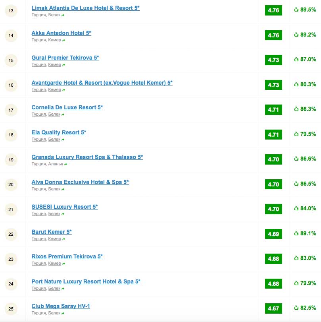Click the thumbs-up icon next to 86.6%
This screenshot has width=321, height=322.
point(296,159)
